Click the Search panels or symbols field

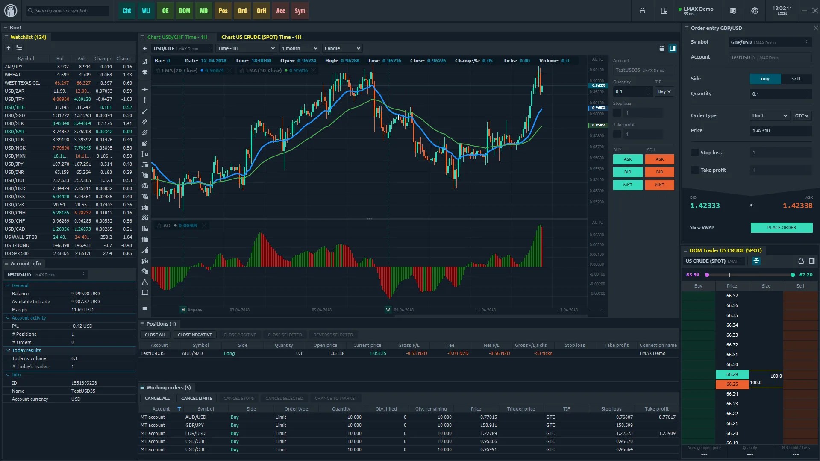pos(67,11)
